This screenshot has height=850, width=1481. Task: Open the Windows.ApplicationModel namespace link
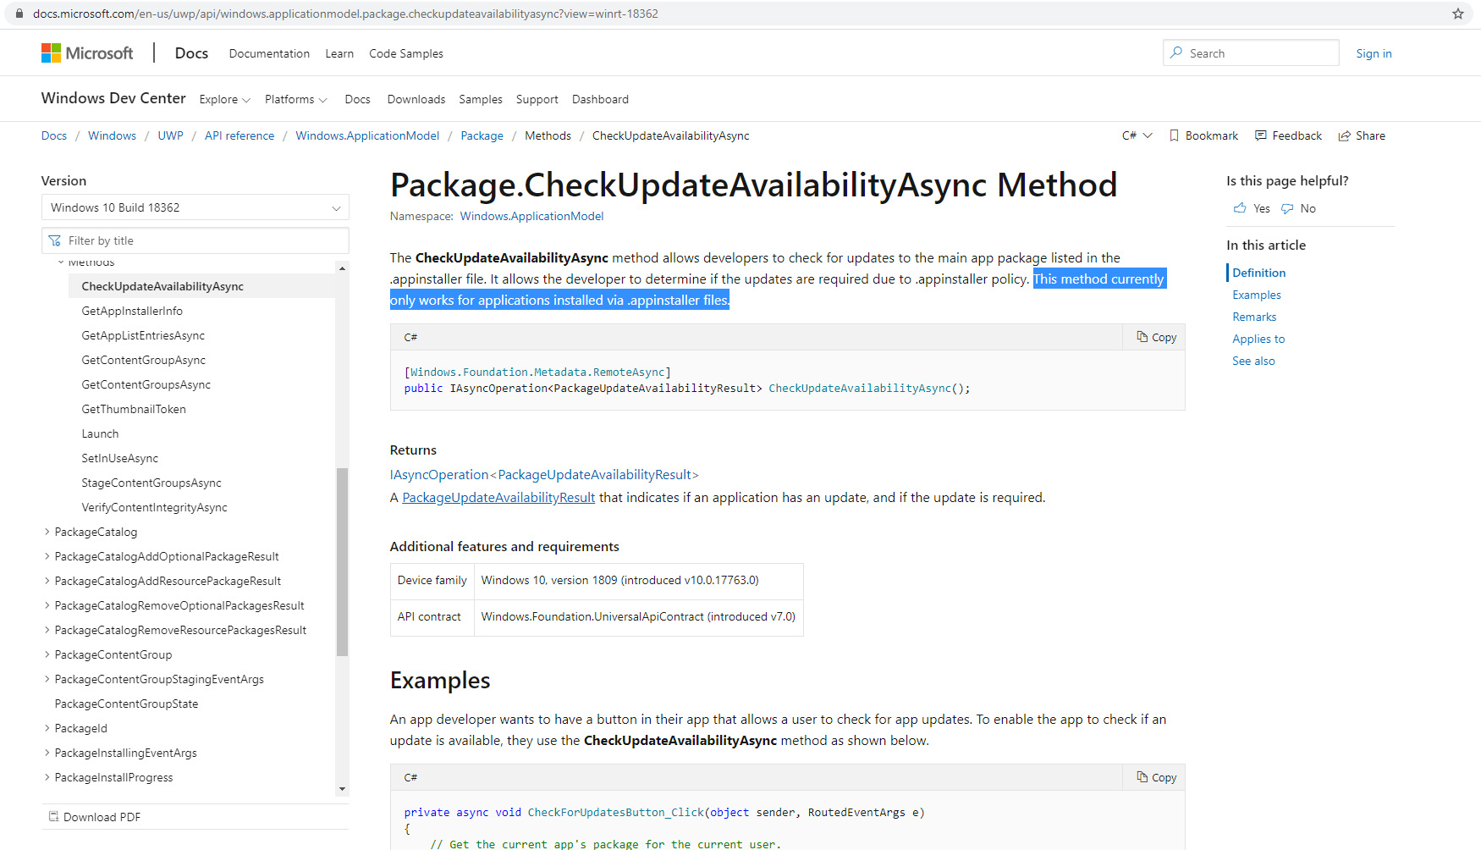tap(531, 216)
